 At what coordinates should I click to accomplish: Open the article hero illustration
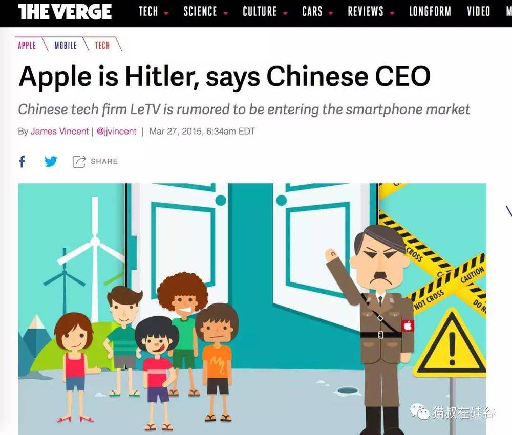(x=252, y=309)
